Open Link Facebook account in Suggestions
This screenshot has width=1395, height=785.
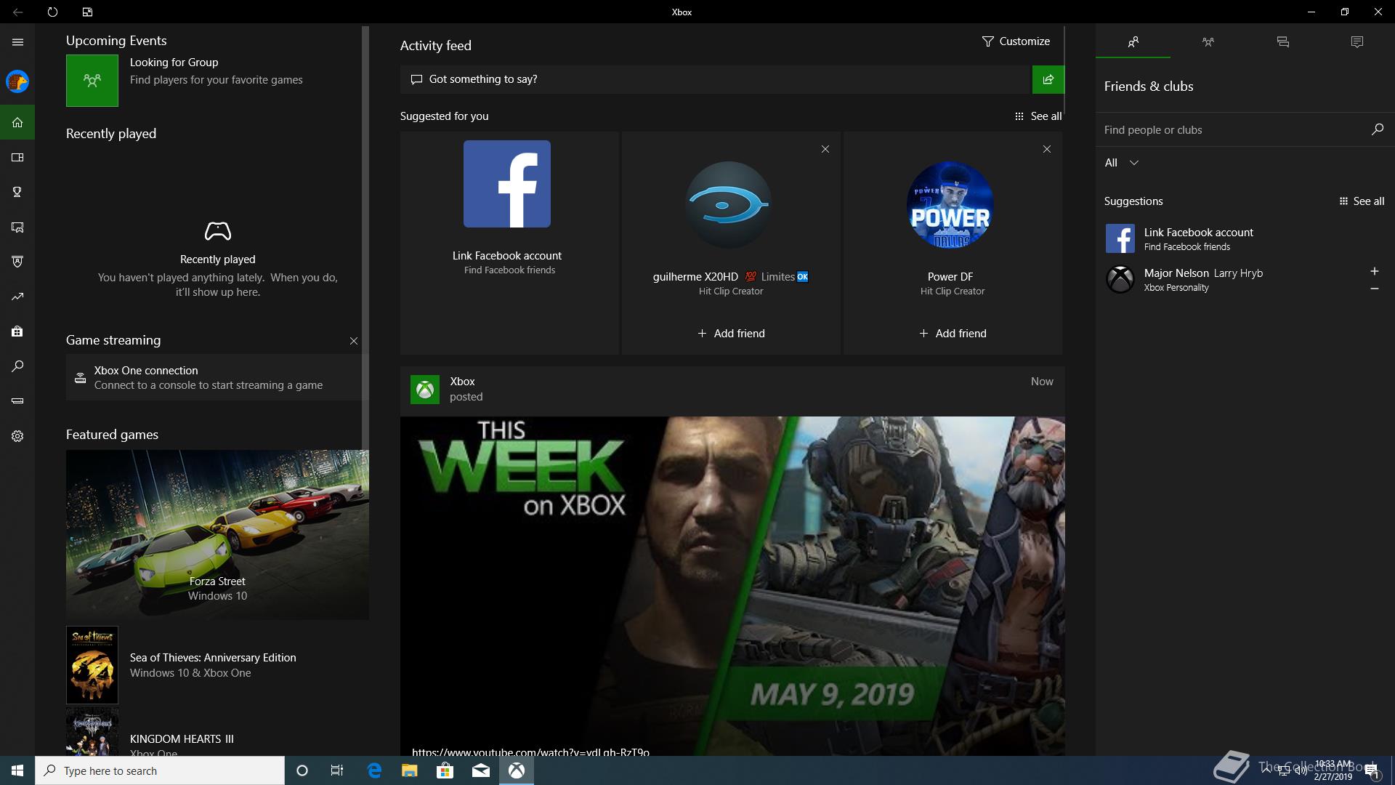point(1245,238)
